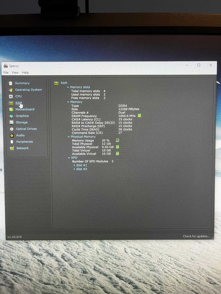Click the RAS# Precharge (tRP) label
This screenshot has width=221, height=294.
88,126
